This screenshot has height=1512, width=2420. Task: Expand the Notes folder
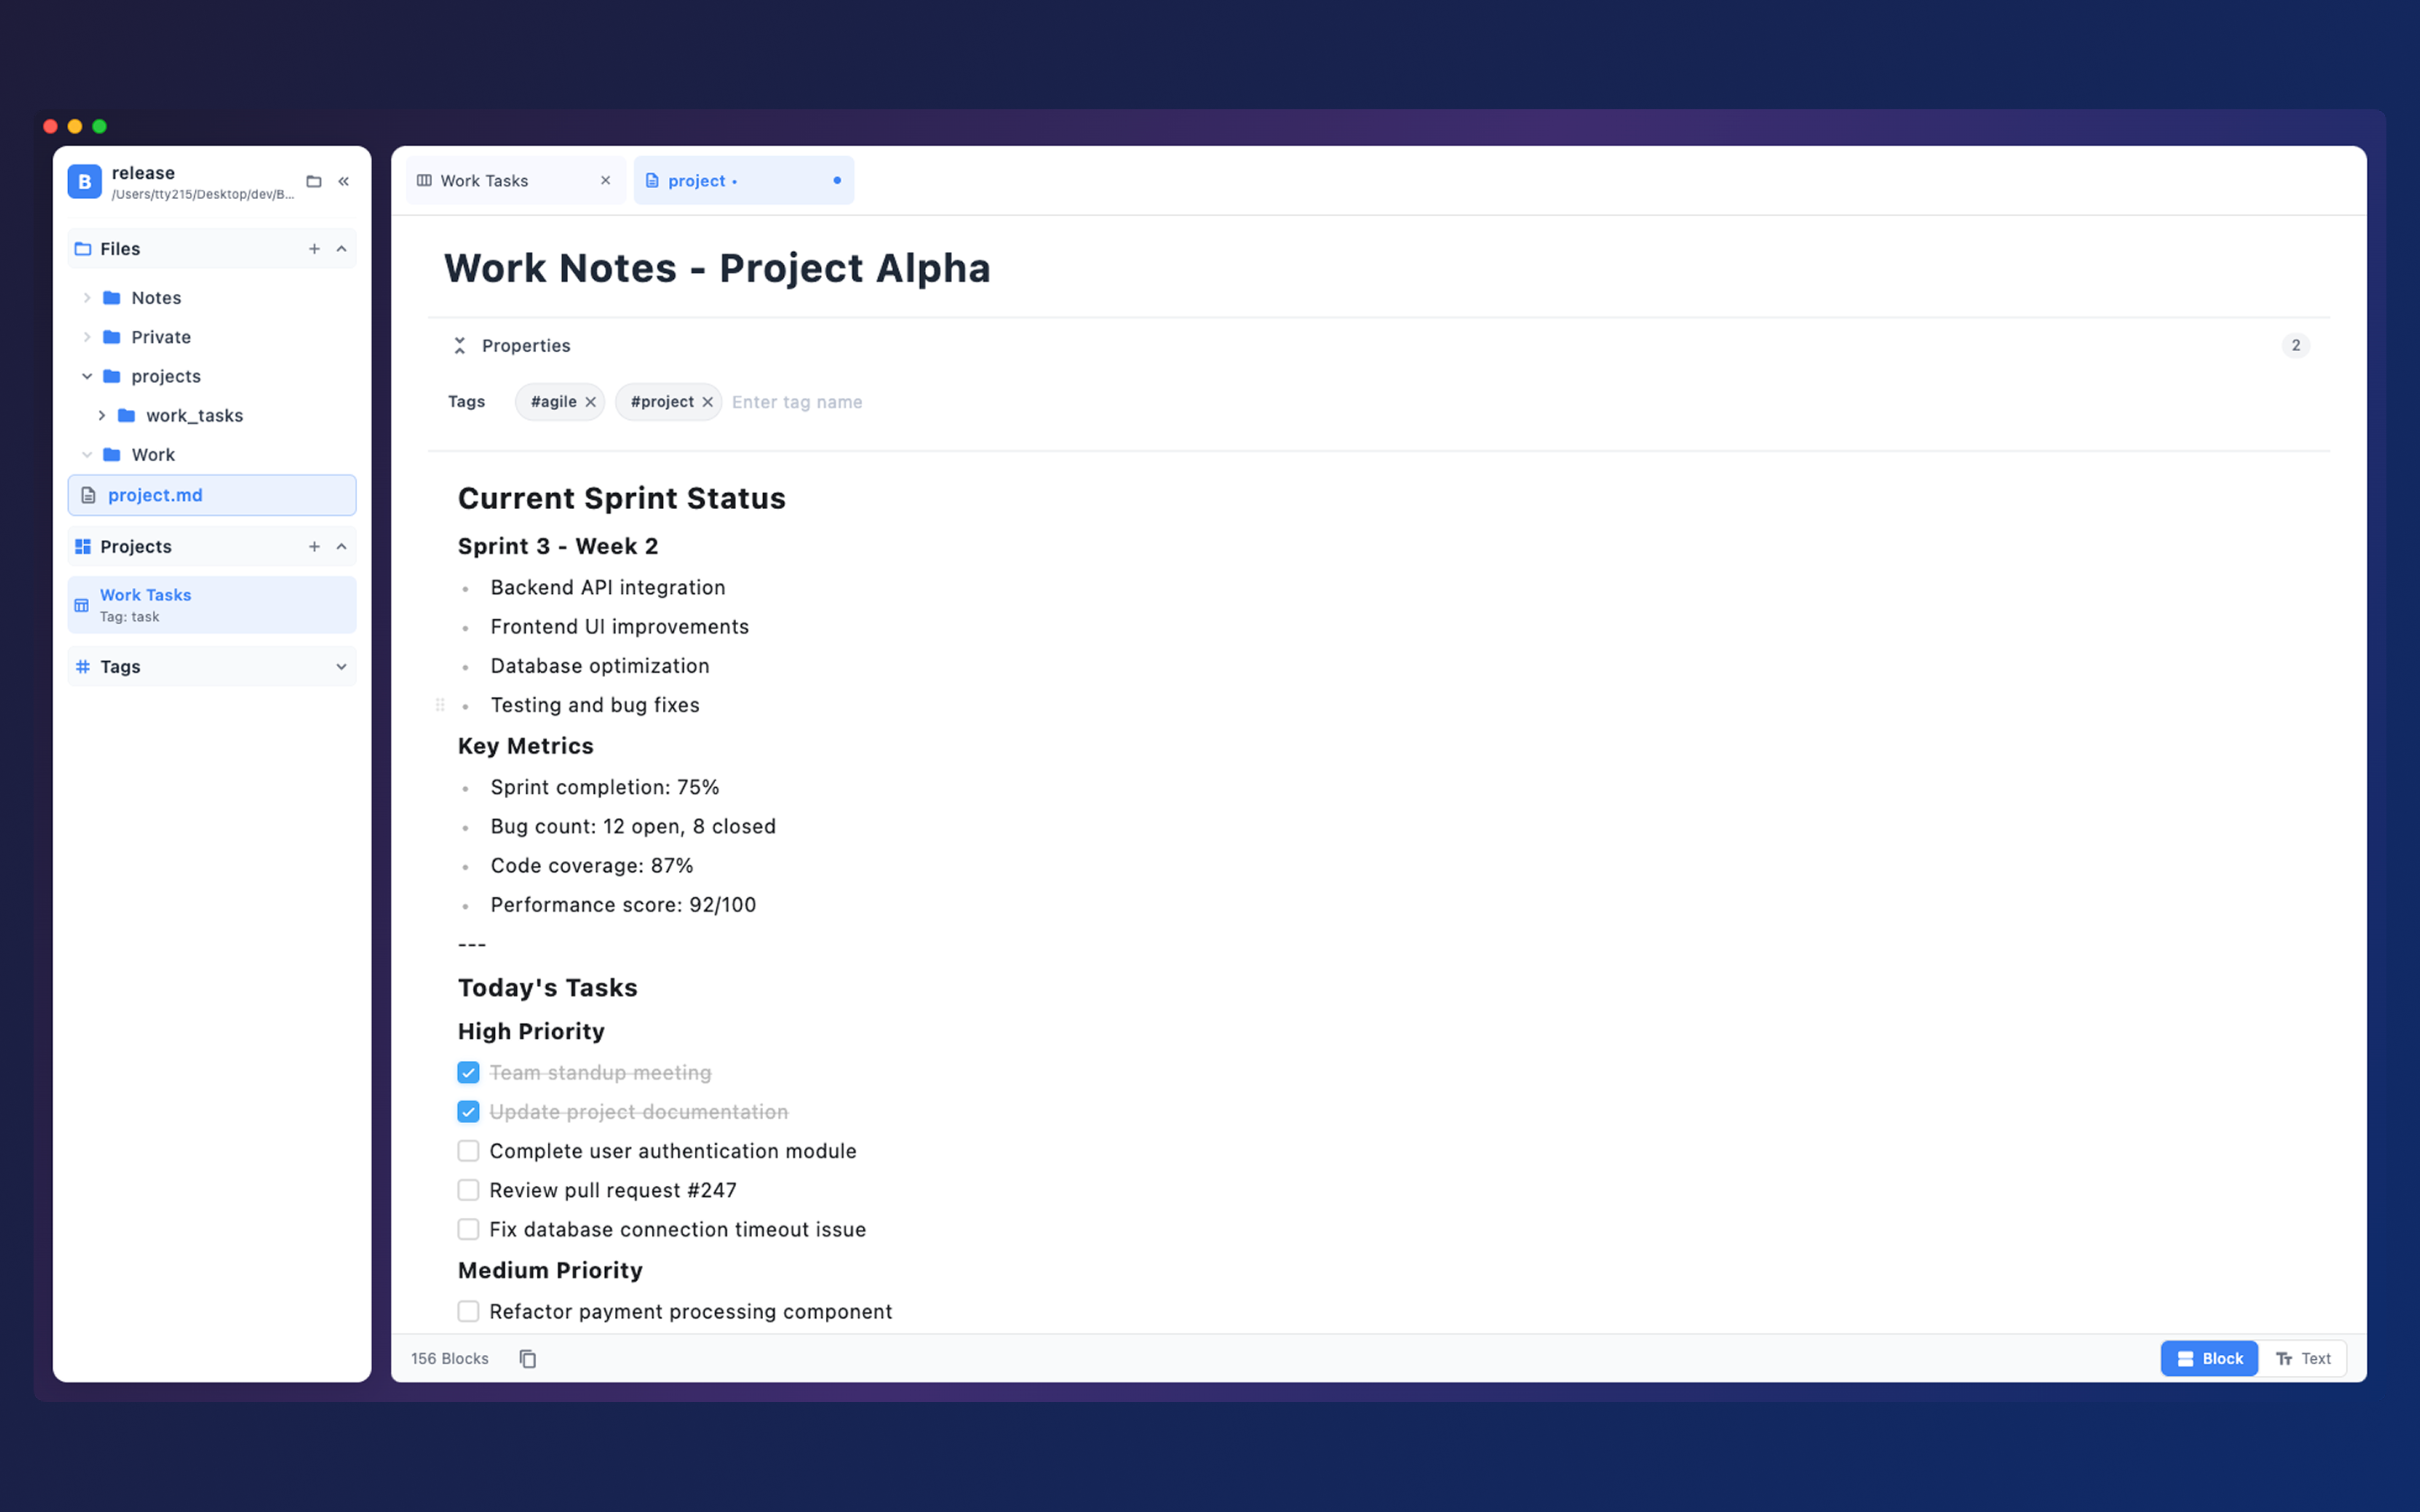tap(87, 298)
